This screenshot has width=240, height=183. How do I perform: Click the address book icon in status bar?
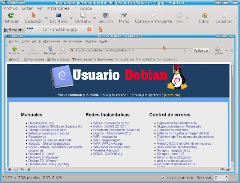click(x=28, y=169)
